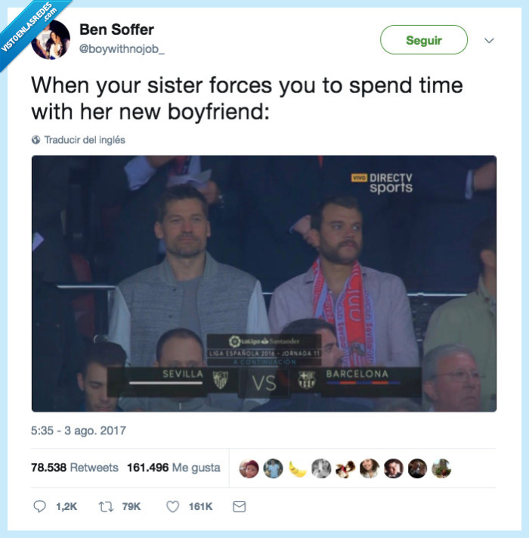
Task: View the 161.496 Me gusta list
Action: [174, 468]
